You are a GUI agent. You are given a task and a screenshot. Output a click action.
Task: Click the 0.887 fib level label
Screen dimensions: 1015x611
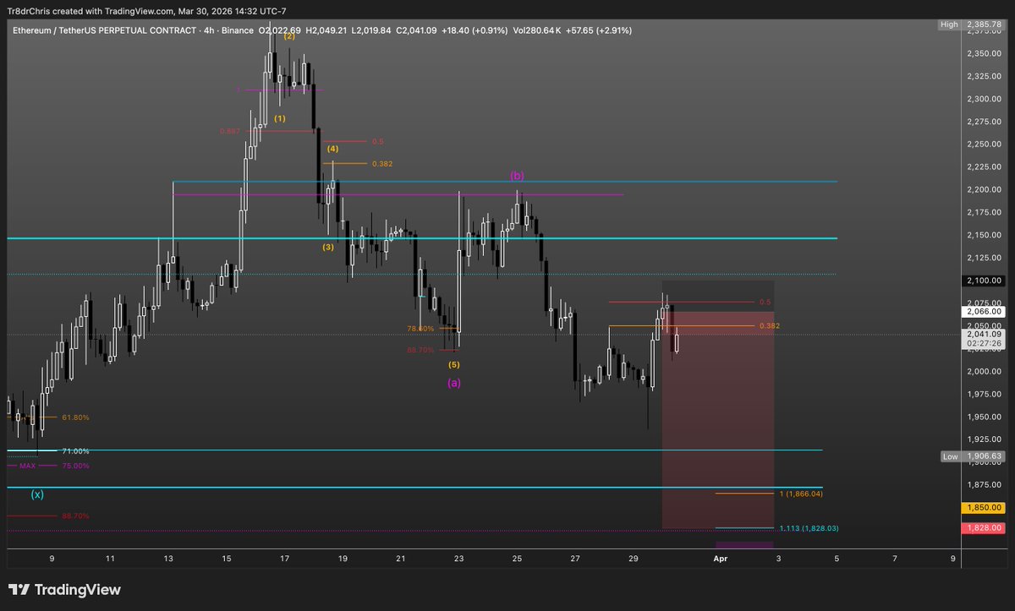coord(228,131)
